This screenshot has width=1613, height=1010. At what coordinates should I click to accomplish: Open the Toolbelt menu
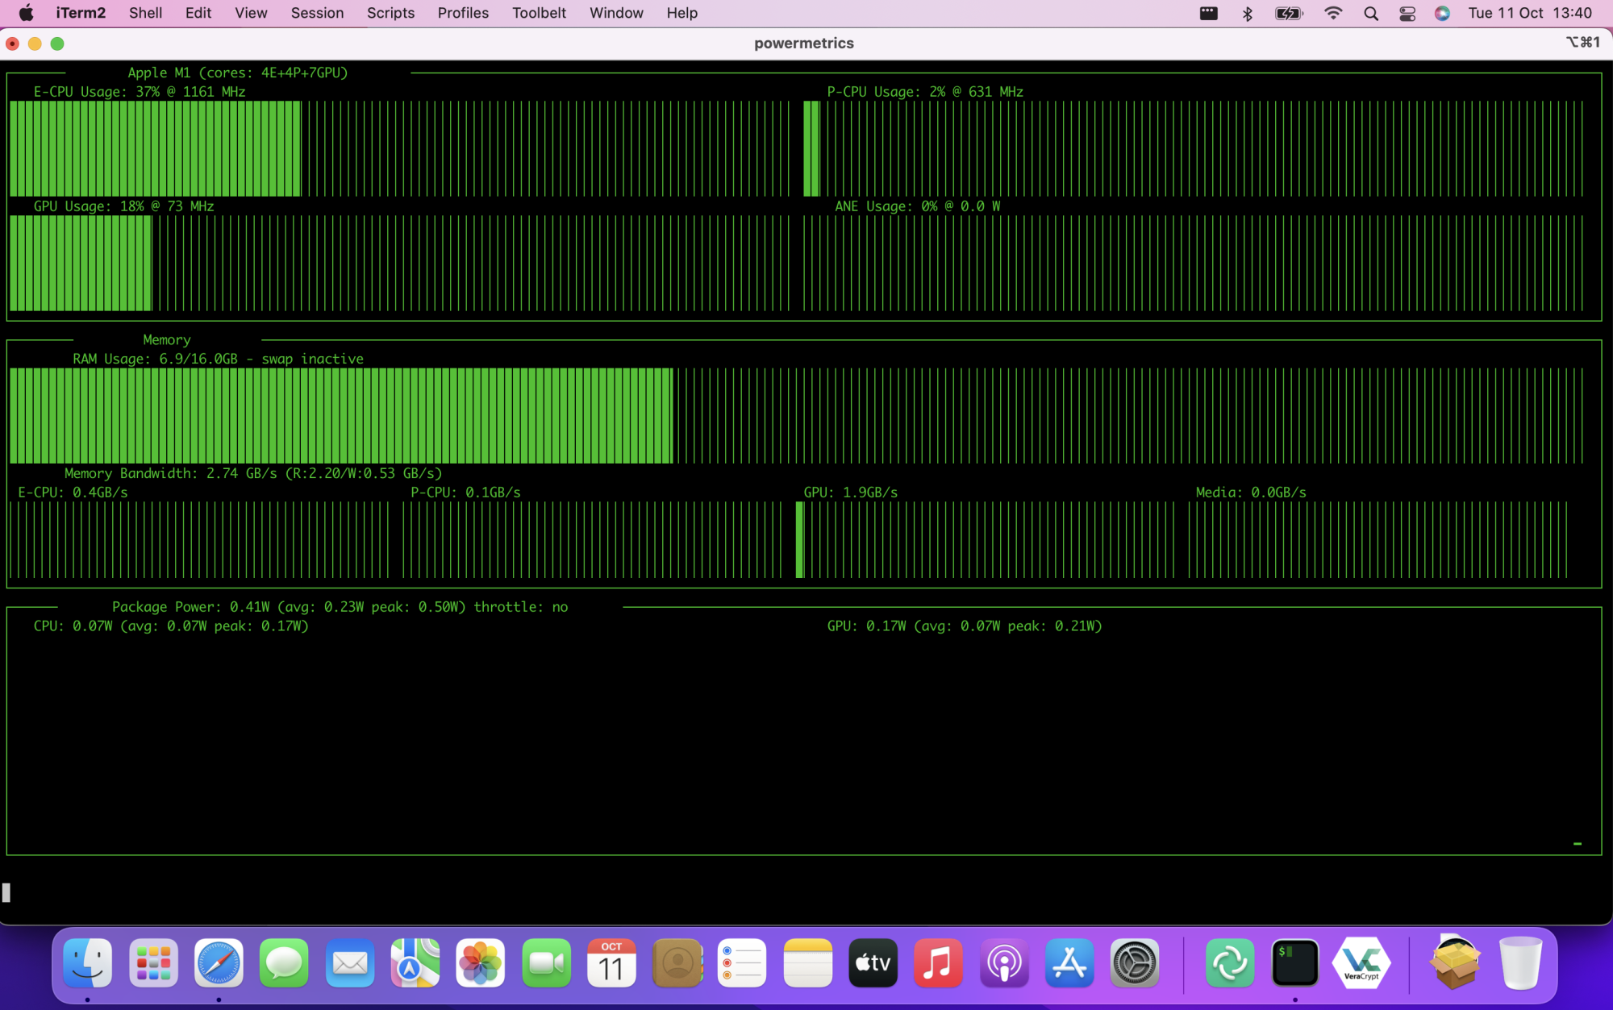tap(539, 14)
